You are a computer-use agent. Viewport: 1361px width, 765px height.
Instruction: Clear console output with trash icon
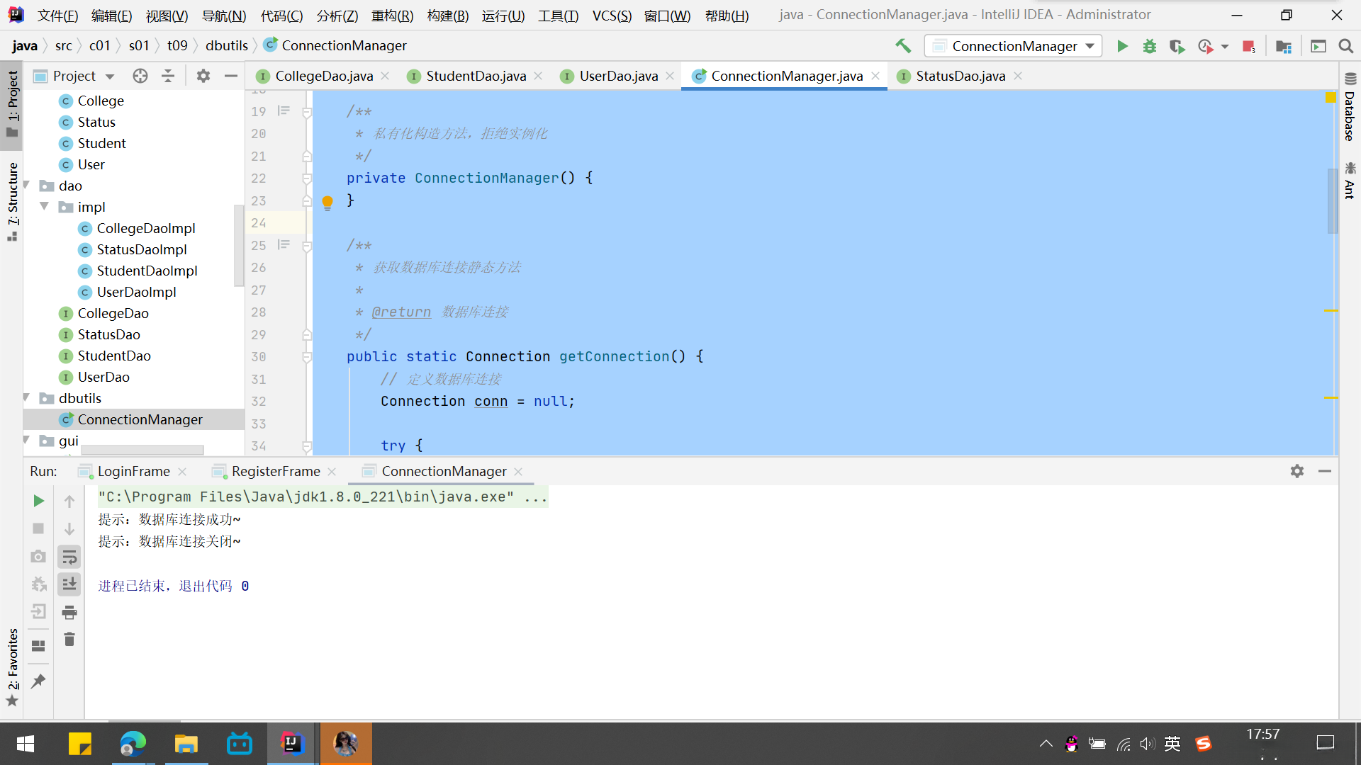point(69,640)
